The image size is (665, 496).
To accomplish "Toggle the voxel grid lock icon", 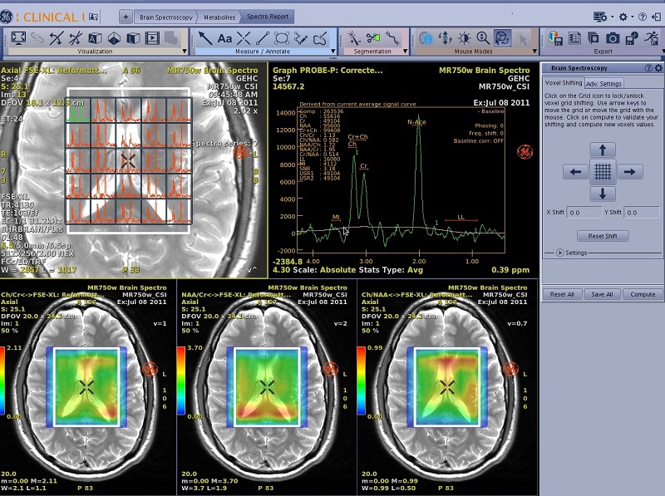I will (x=603, y=172).
